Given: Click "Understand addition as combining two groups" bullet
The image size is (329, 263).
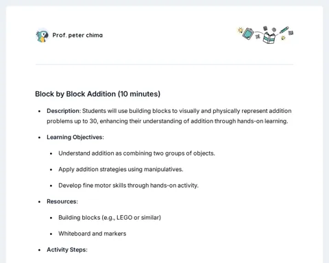Looking at the screenshot, I should 136,153.
